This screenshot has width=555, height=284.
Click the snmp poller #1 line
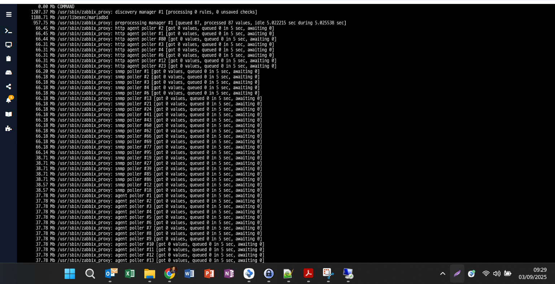pos(148,71)
